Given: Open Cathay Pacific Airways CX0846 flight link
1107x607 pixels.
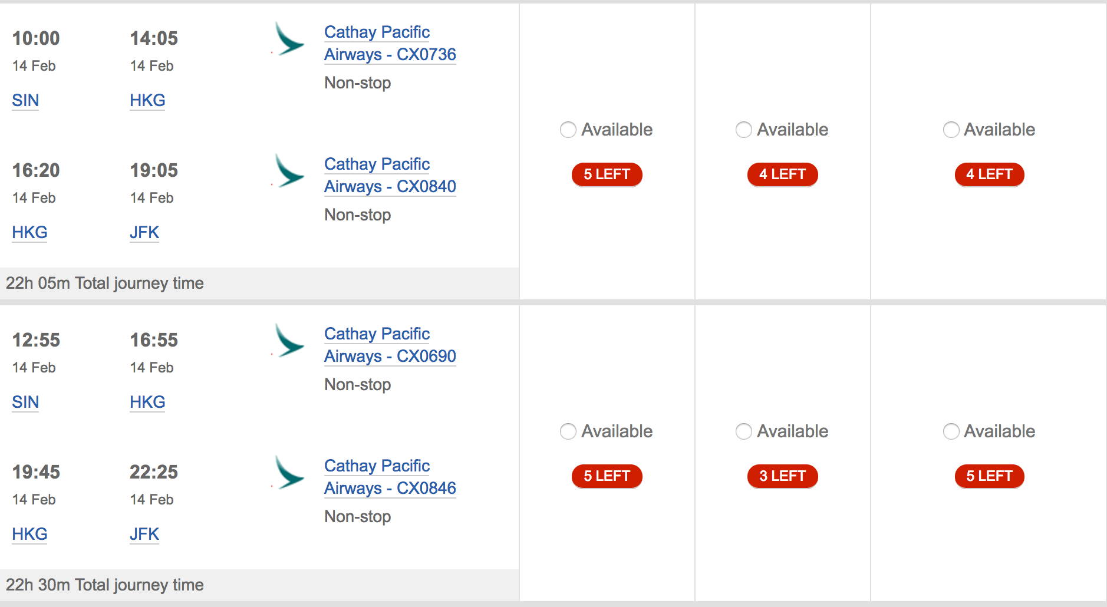Looking at the screenshot, I should click(x=390, y=477).
